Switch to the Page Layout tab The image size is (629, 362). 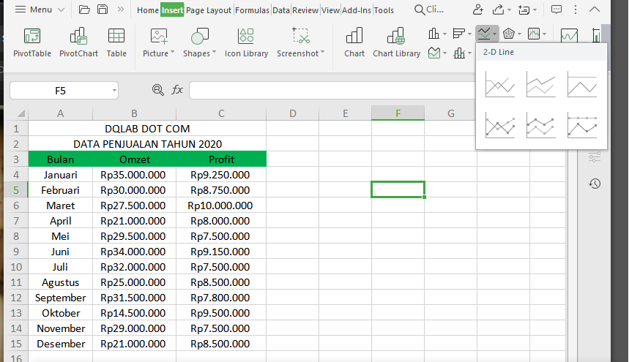(x=209, y=10)
